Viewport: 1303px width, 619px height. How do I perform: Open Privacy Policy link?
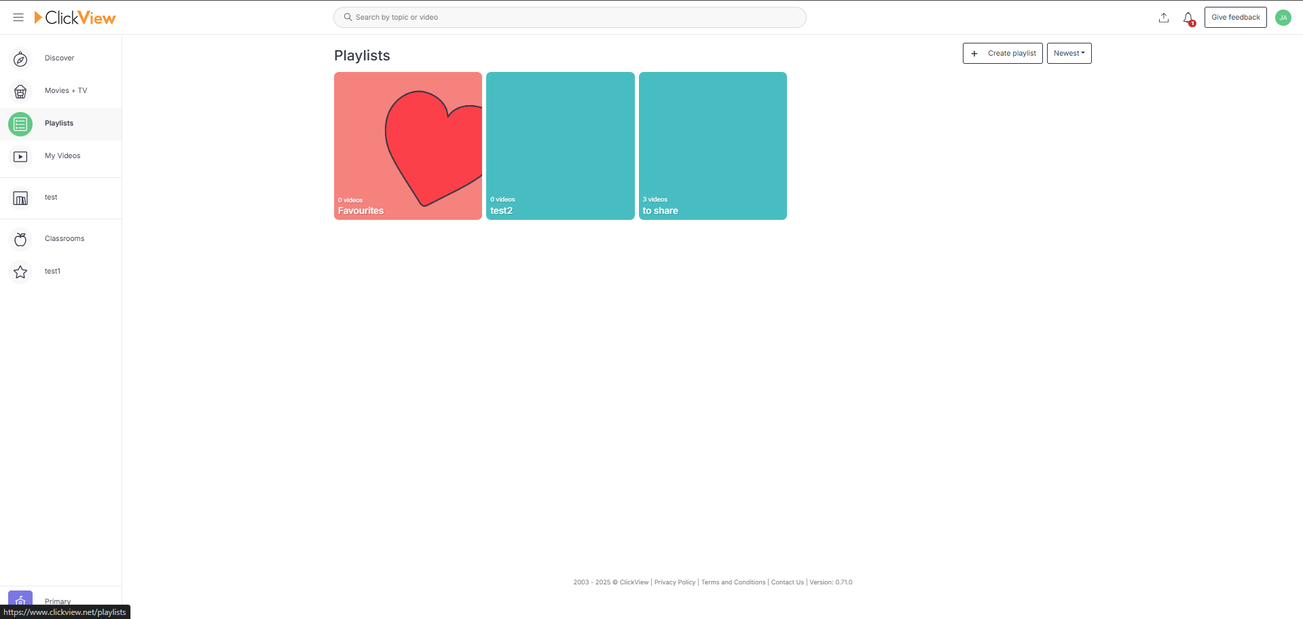(674, 582)
